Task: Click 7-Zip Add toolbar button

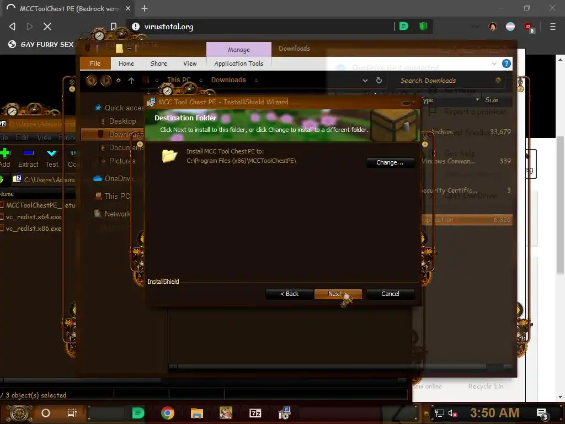Action: tap(5, 158)
